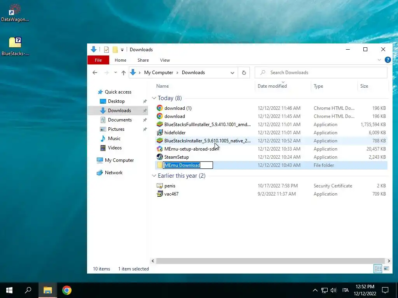Open the File tab
Viewport: 398px width, 298px height.
98,60
